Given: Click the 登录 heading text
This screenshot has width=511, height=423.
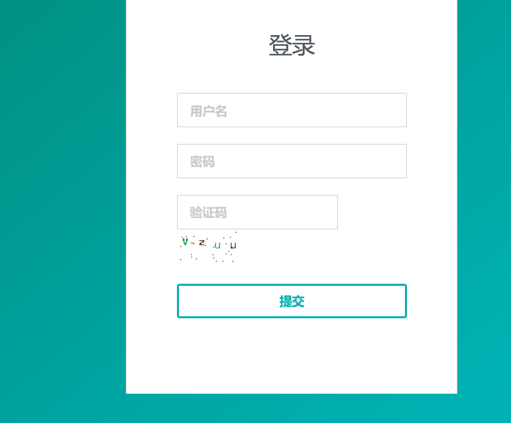Looking at the screenshot, I should (x=292, y=45).
